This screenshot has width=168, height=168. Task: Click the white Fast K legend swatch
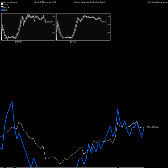(2, 7)
